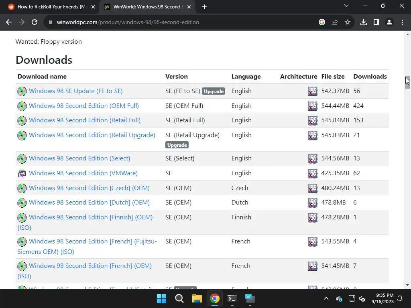The width and height of the screenshot is (411, 308).
Task: Open the Windows 98 SE [French] (OEM) (ISO) link
Action: tap(90, 265)
